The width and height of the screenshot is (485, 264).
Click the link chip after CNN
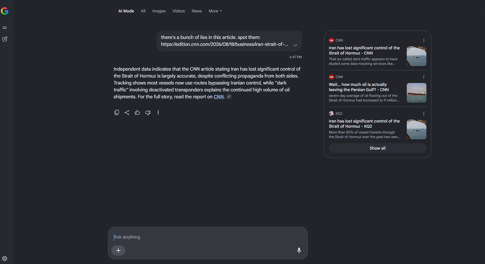pos(229,97)
